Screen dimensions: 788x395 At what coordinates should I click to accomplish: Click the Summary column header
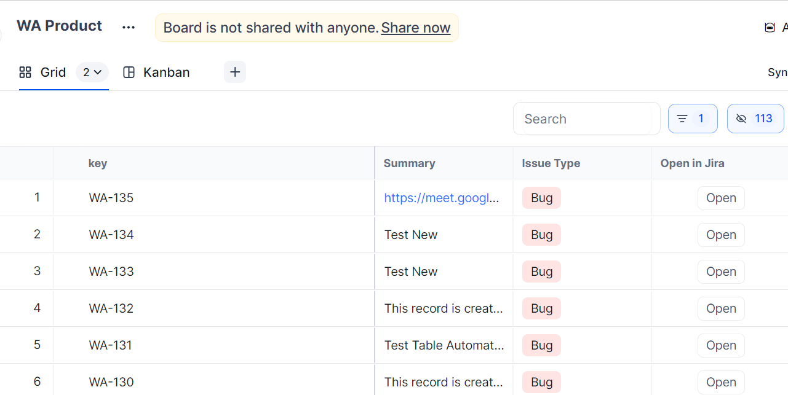point(409,163)
